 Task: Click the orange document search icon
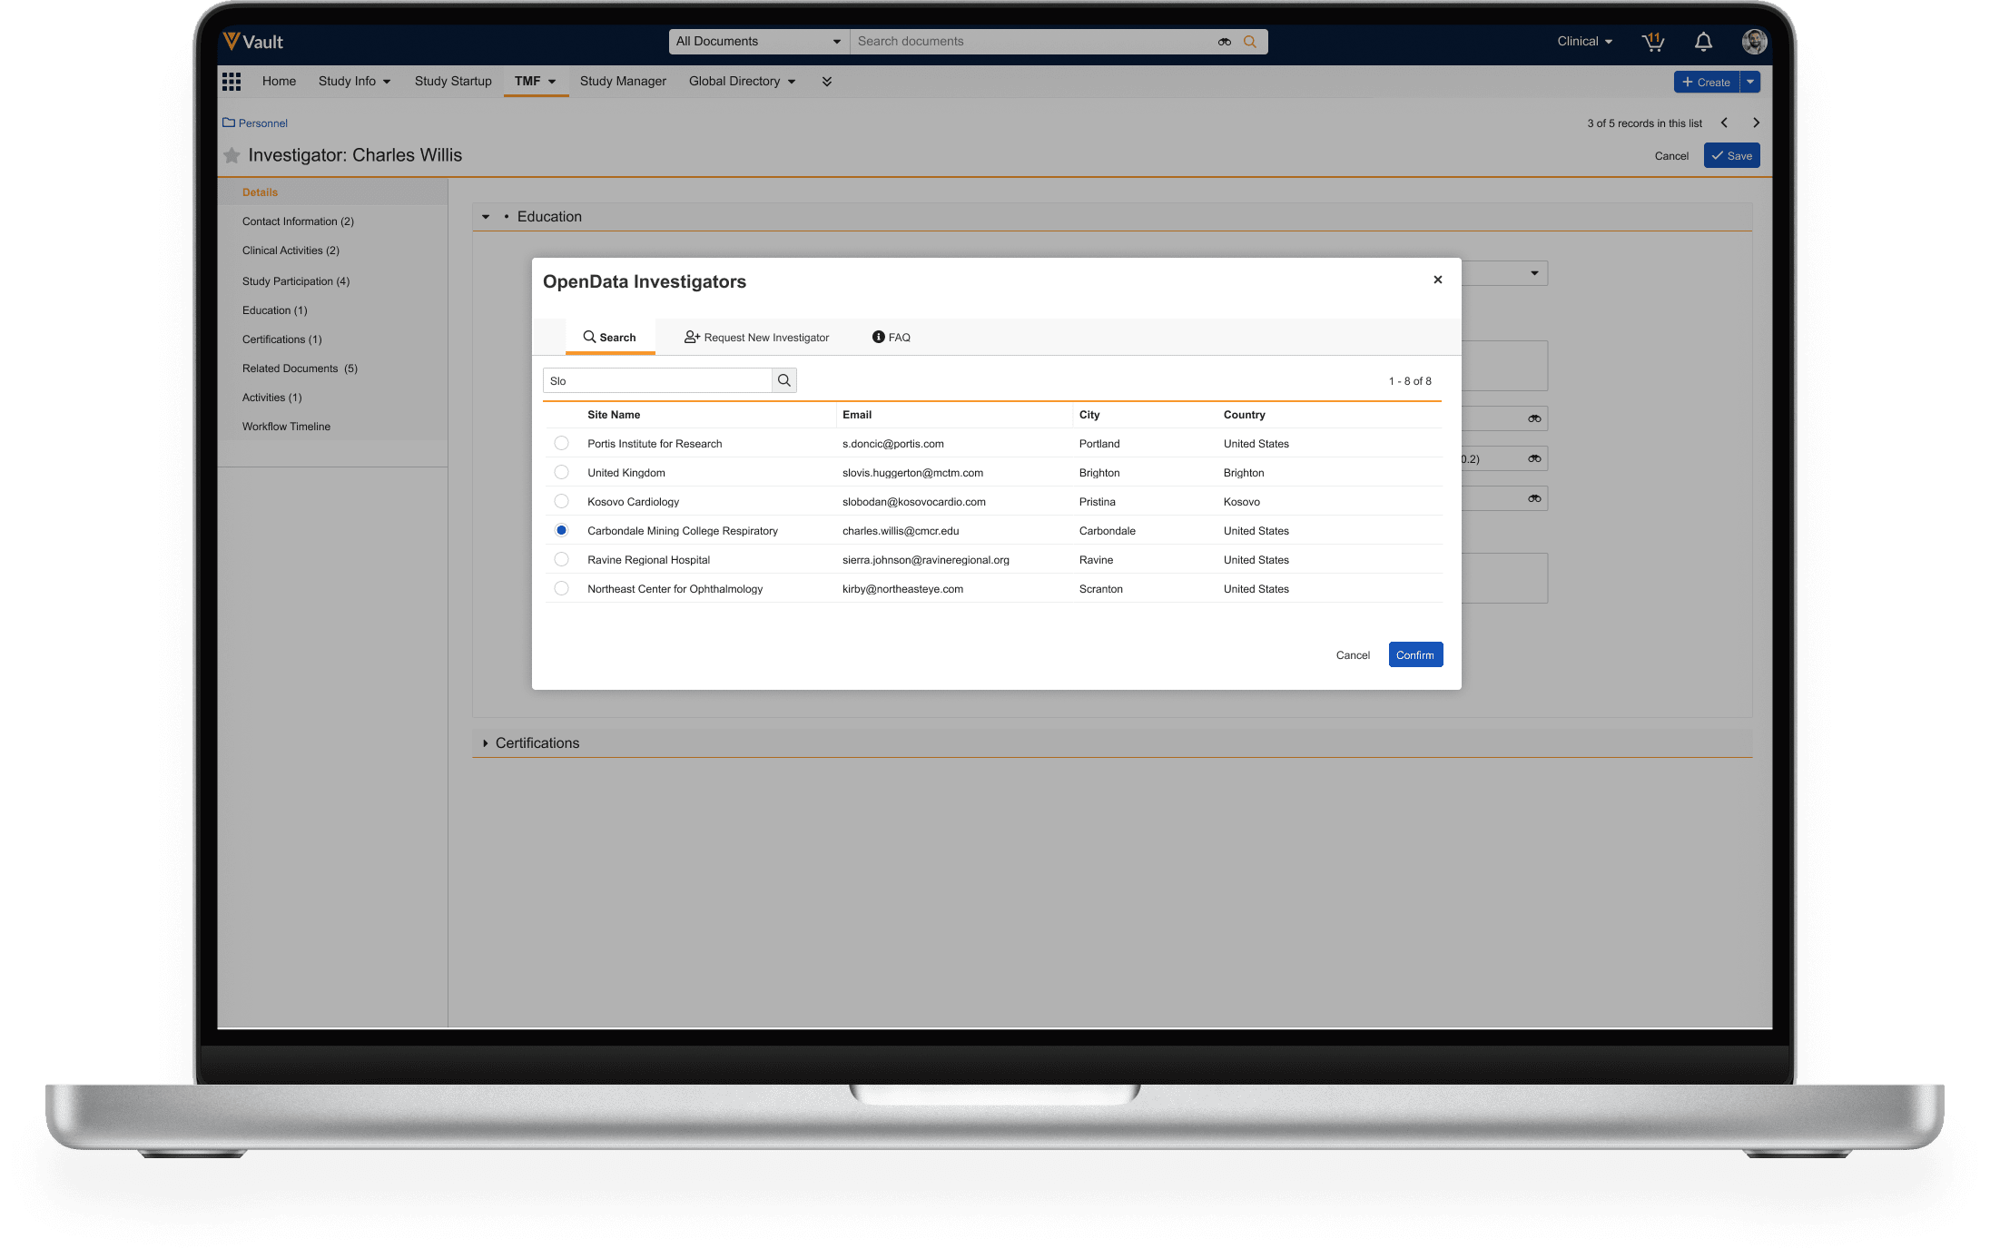pyautogui.click(x=1250, y=42)
